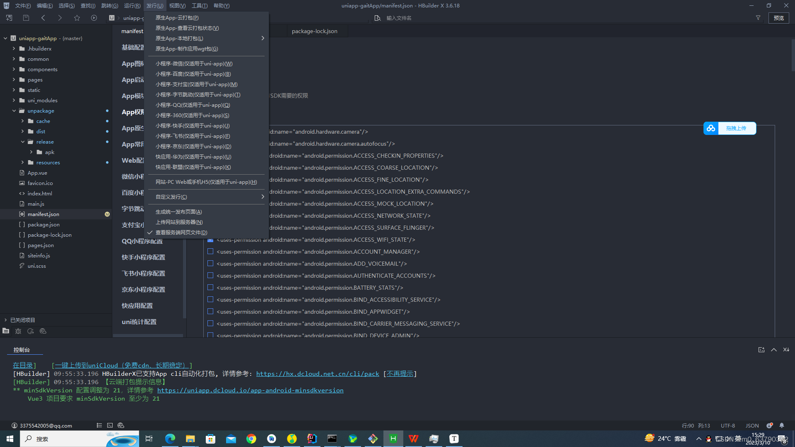Click the Baidu cloud upload icon

711,128
